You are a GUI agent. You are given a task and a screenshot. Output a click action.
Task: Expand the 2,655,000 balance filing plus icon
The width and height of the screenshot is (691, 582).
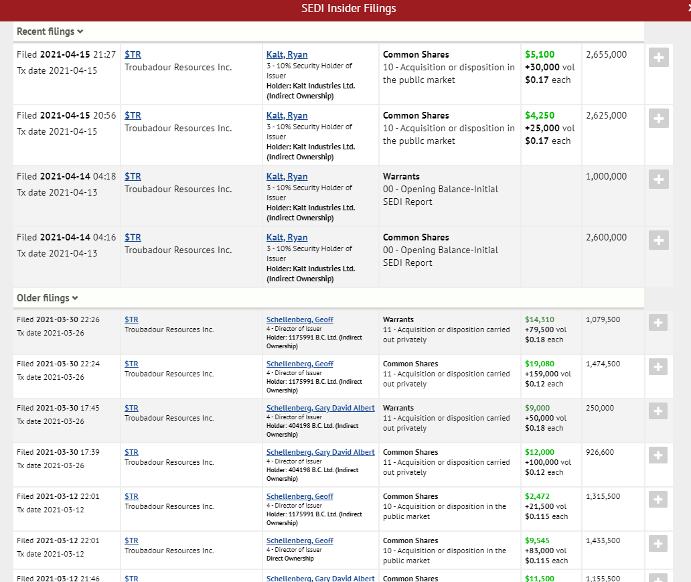click(658, 58)
